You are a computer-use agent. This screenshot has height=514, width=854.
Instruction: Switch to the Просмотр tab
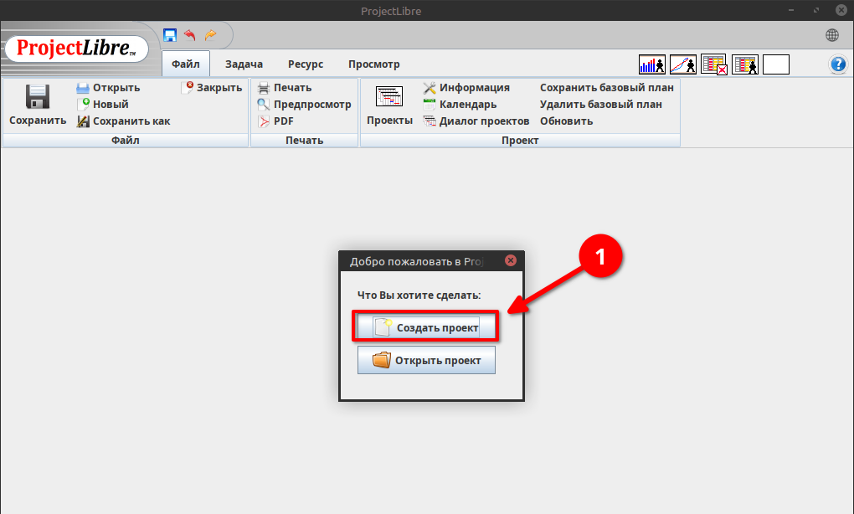(x=374, y=64)
